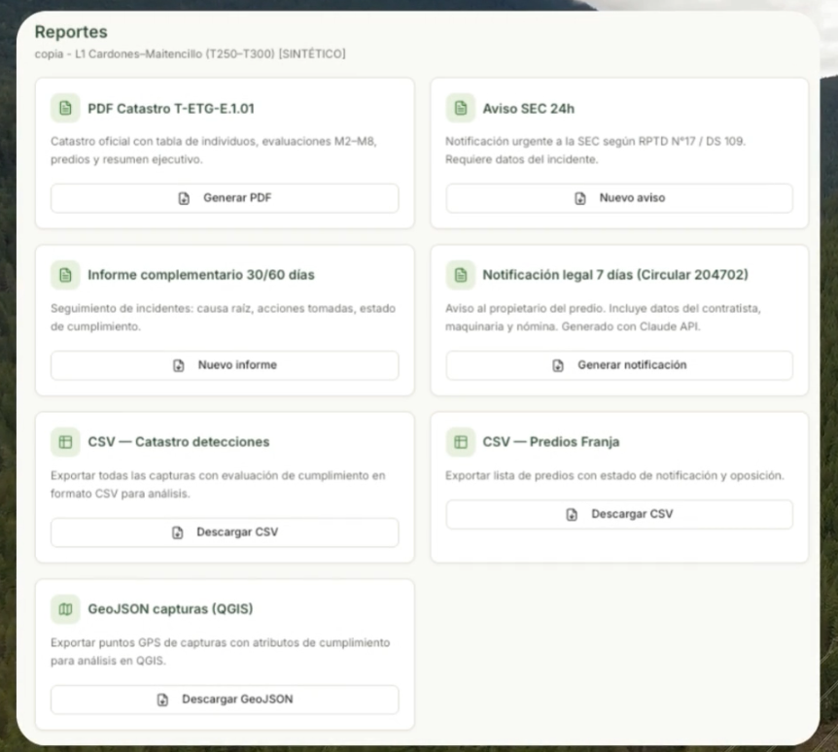Click the table icon beside CSV — Catastro detecciones
The width and height of the screenshot is (838, 752).
(x=65, y=442)
